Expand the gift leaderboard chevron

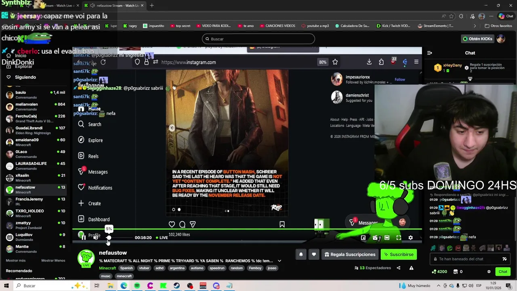pyautogui.click(x=470, y=79)
